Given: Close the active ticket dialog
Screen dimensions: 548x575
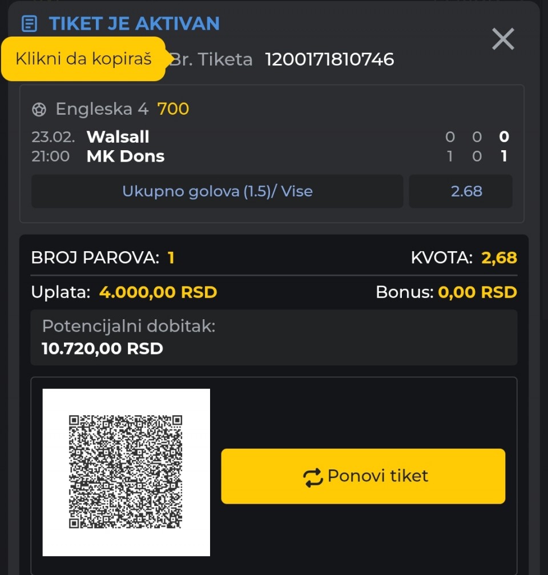Looking at the screenshot, I should [503, 39].
